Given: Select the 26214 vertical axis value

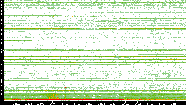Looking at the screenshot, I should pos(2,62).
